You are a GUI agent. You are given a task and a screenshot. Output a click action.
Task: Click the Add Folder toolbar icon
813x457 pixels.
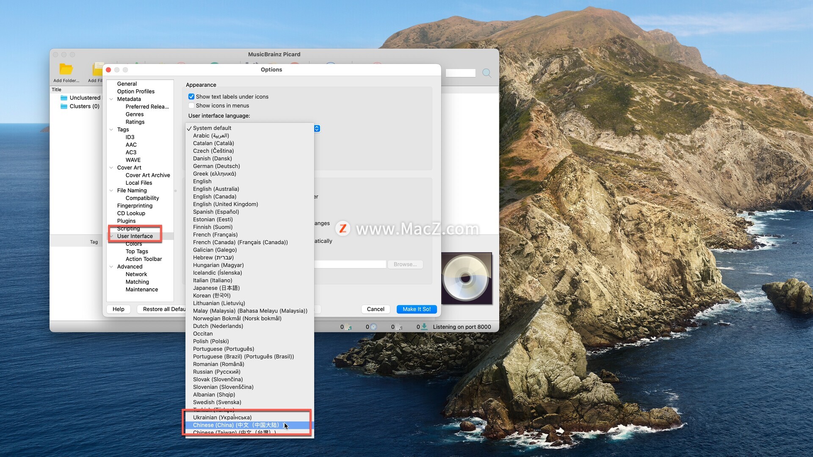pos(66,69)
